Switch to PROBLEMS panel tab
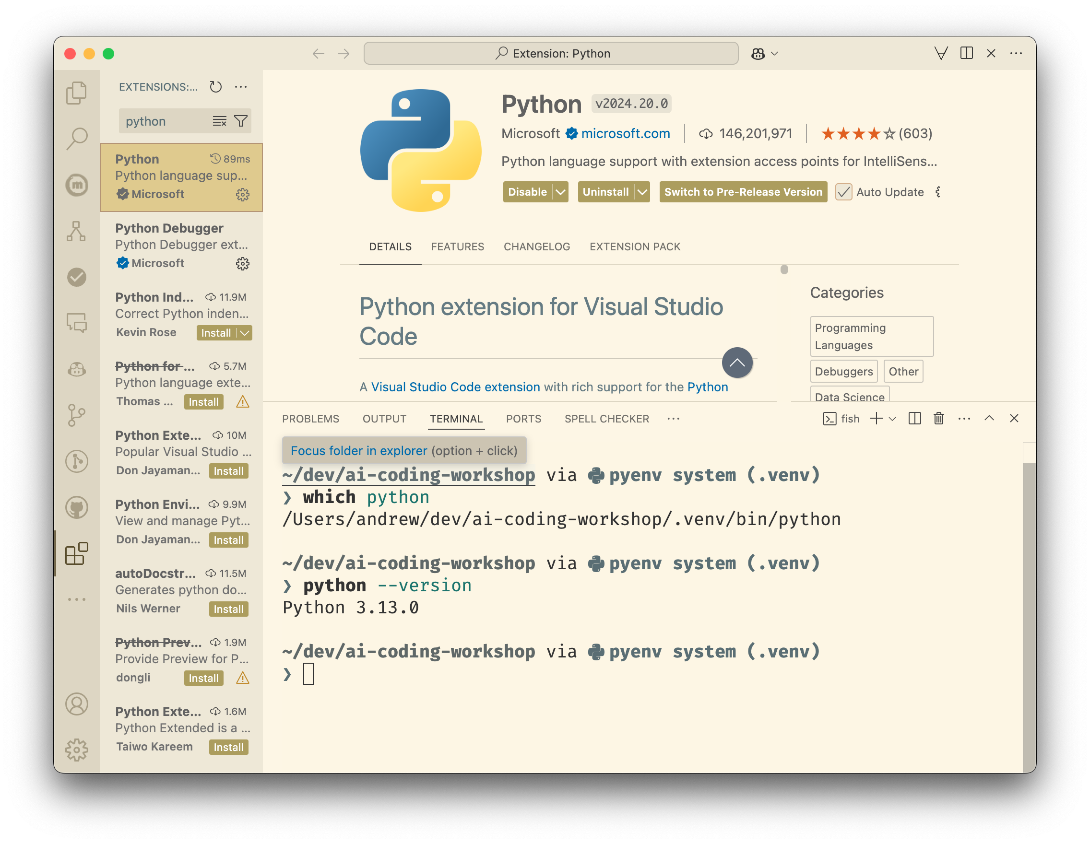 310,419
